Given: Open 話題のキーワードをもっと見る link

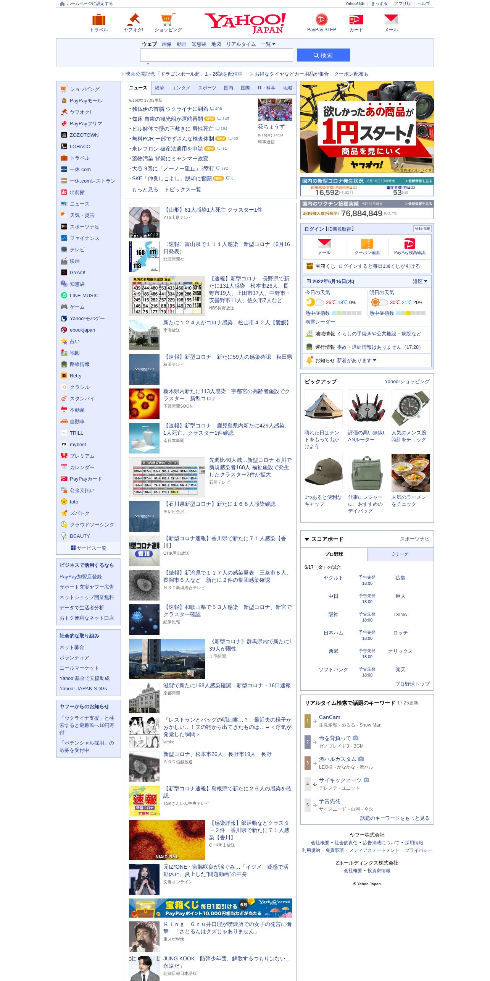Looking at the screenshot, I should tap(395, 818).
